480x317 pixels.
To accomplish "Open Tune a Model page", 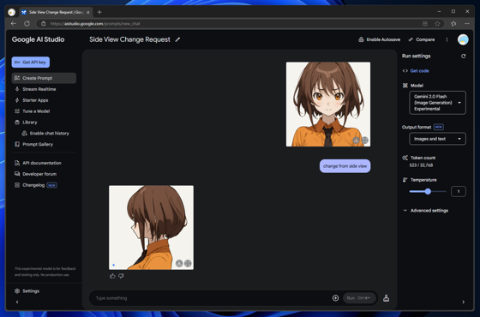I will (x=36, y=111).
